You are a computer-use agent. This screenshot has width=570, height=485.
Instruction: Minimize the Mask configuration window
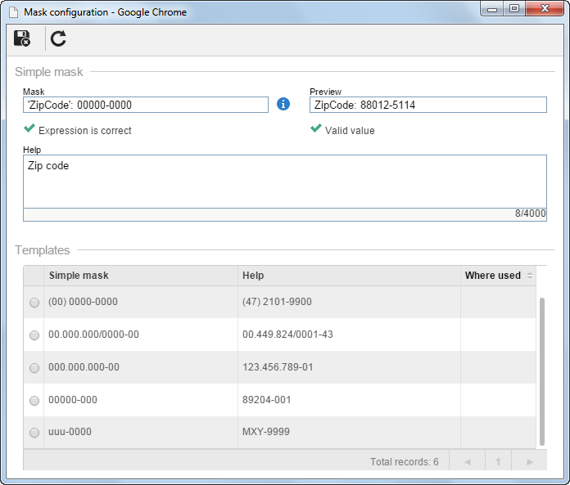[492, 9]
